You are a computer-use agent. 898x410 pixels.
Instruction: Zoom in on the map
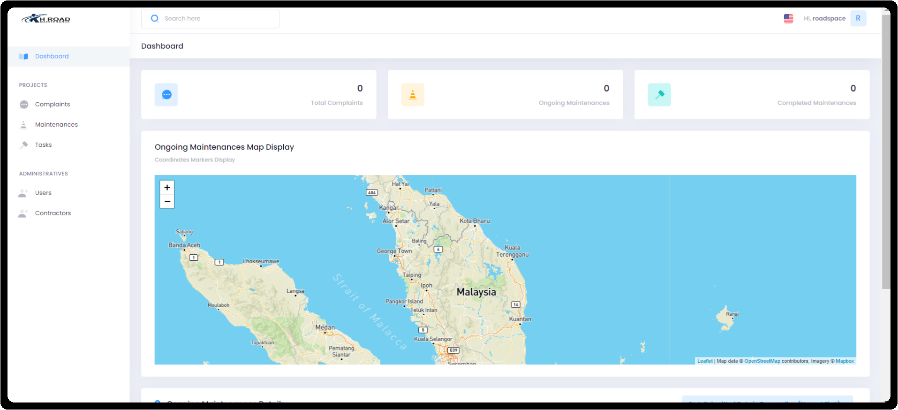click(167, 188)
